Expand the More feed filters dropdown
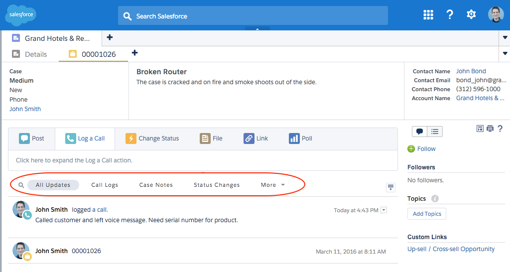 [x=272, y=185]
